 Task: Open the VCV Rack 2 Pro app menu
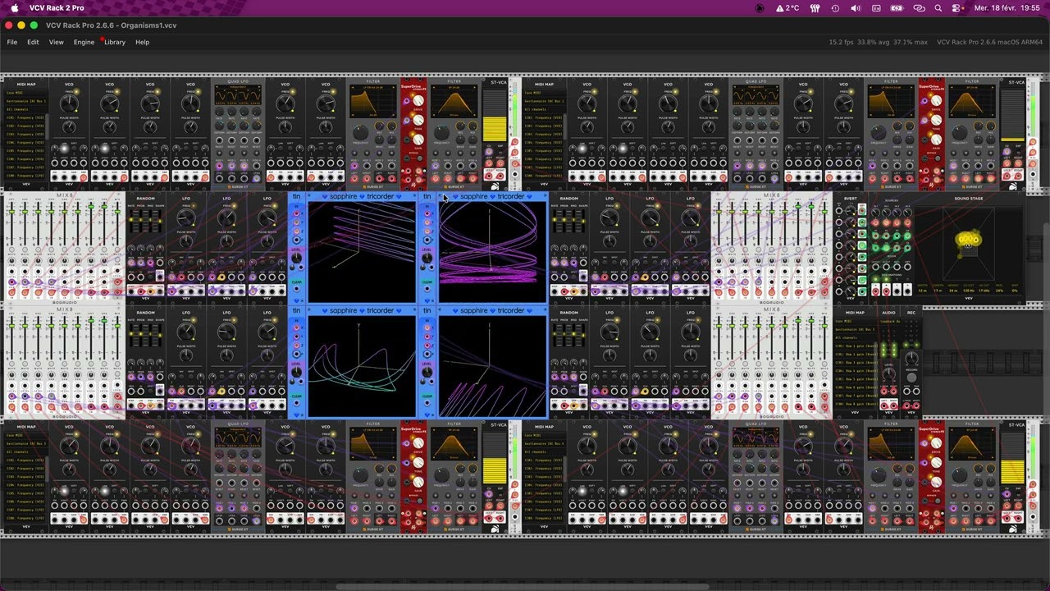point(57,7)
